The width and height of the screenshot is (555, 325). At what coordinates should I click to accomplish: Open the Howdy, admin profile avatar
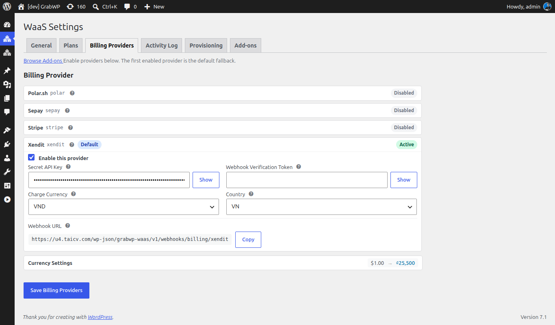tap(547, 6)
